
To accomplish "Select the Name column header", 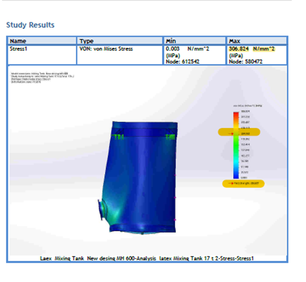I will click(18, 41).
